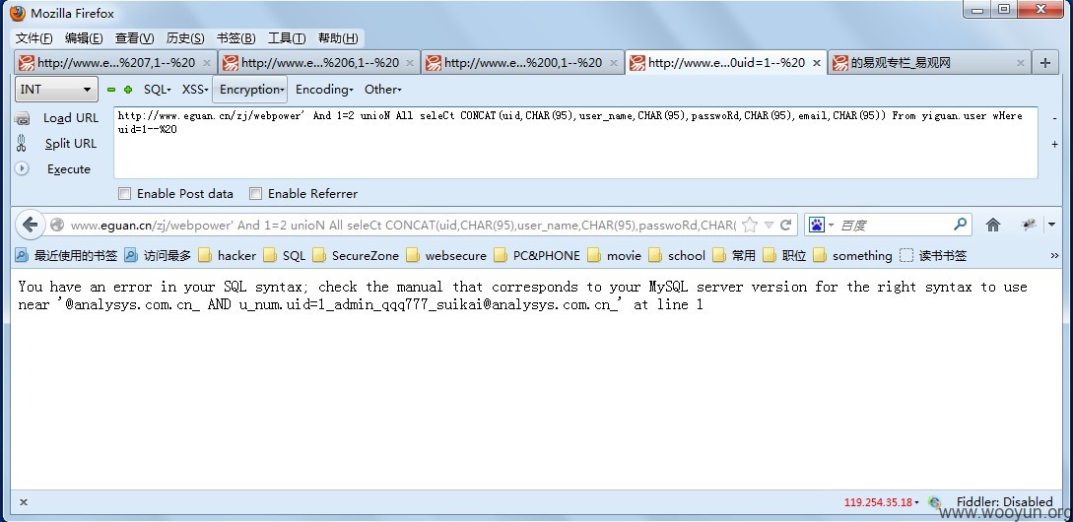Image resolution: width=1073 pixels, height=522 pixels.
Task: Click the HackBar green plus icon
Action: (128, 90)
